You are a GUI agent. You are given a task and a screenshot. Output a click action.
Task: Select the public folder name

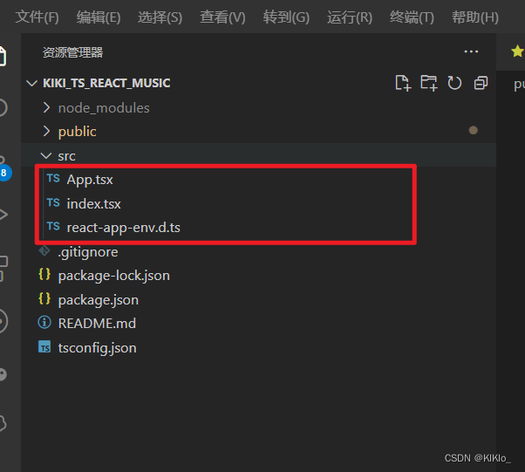pos(77,132)
